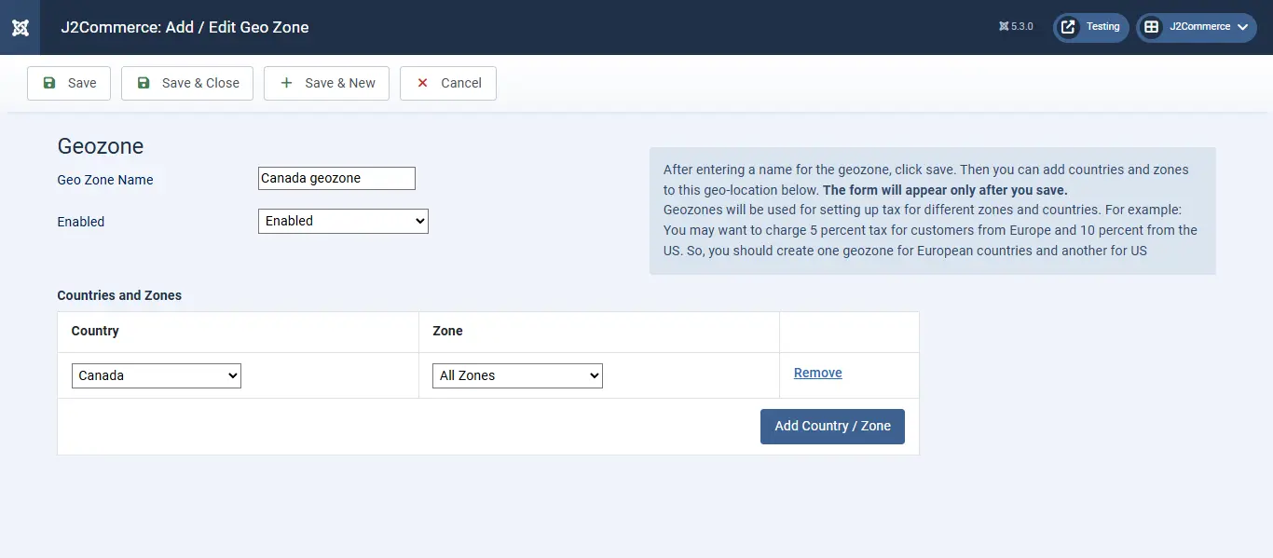
Task: Cancel editing the geo zone
Action: pyautogui.click(x=448, y=83)
